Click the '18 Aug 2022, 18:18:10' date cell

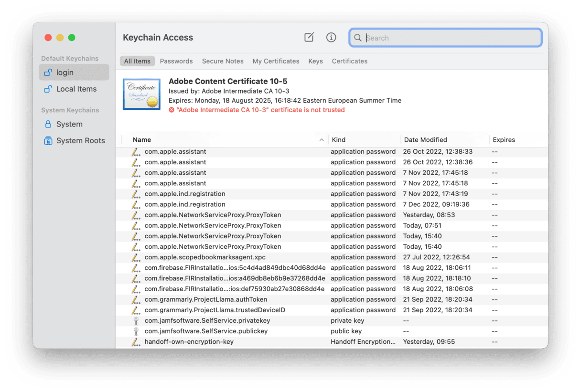point(437,278)
